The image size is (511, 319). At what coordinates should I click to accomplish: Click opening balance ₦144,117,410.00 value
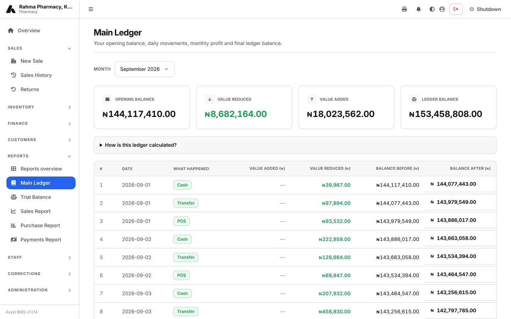(139, 114)
